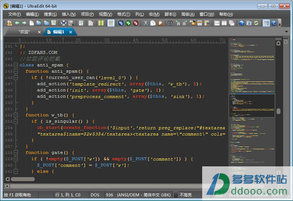Close the 欢迎 tab
This screenshot has width=293, height=201.
point(39,32)
